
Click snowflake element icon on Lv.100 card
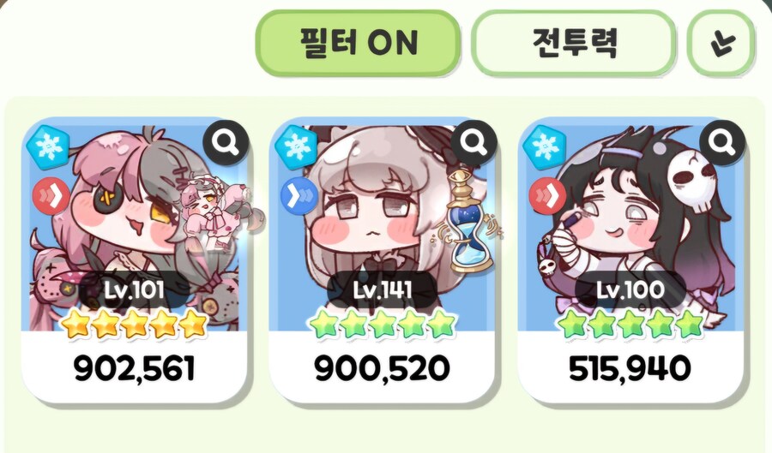[544, 146]
